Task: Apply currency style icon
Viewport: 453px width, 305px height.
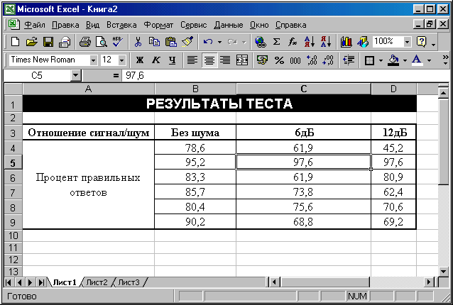Action: pyautogui.click(x=262, y=60)
